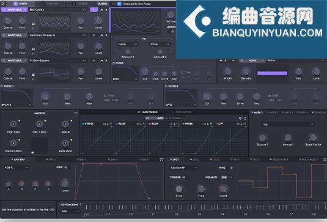Click the STRIKE curve header
Viewport: 327px width, 222px height.
coord(97,124)
